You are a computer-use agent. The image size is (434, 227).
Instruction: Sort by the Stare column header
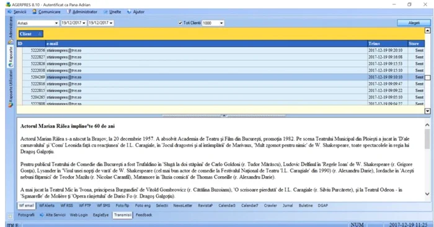[x=416, y=43]
